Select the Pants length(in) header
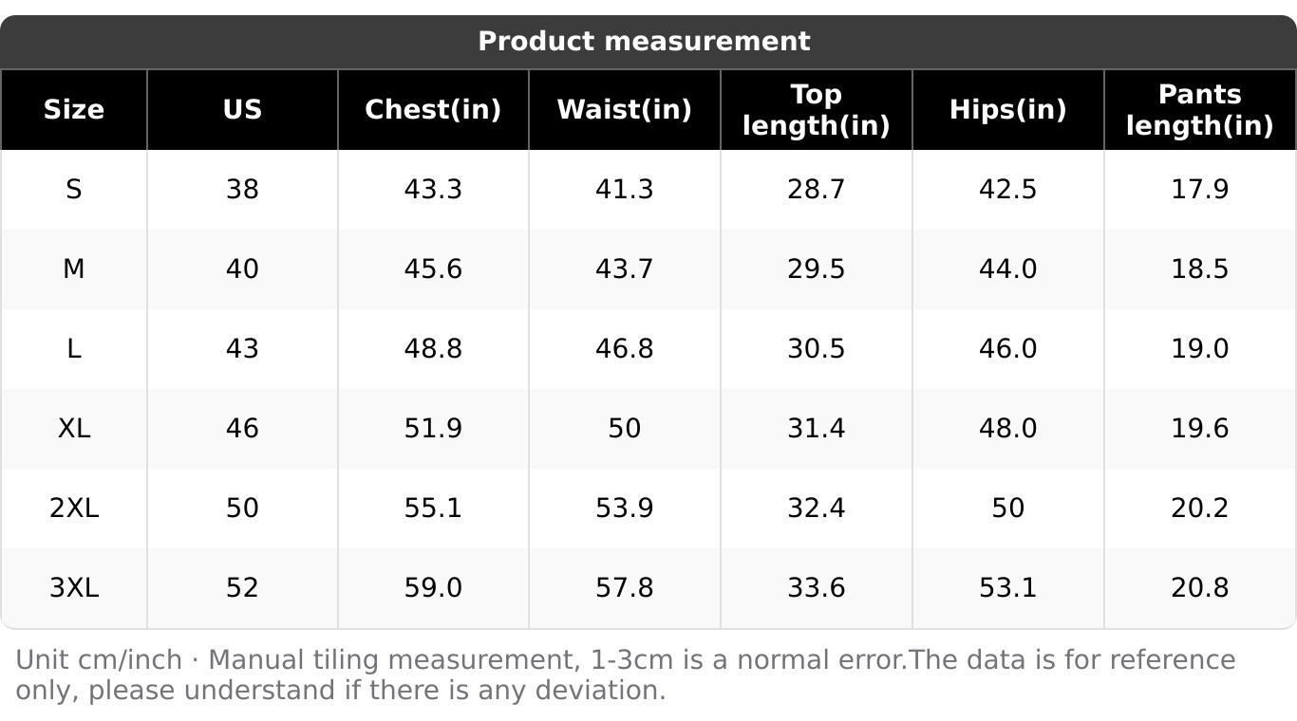Image resolution: width=1297 pixels, height=721 pixels. (1199, 110)
